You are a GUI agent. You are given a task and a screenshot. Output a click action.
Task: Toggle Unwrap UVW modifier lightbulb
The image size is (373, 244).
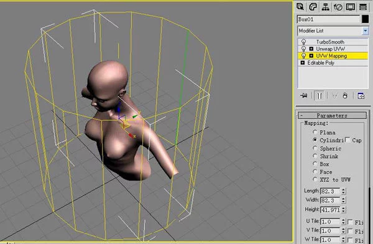point(303,49)
